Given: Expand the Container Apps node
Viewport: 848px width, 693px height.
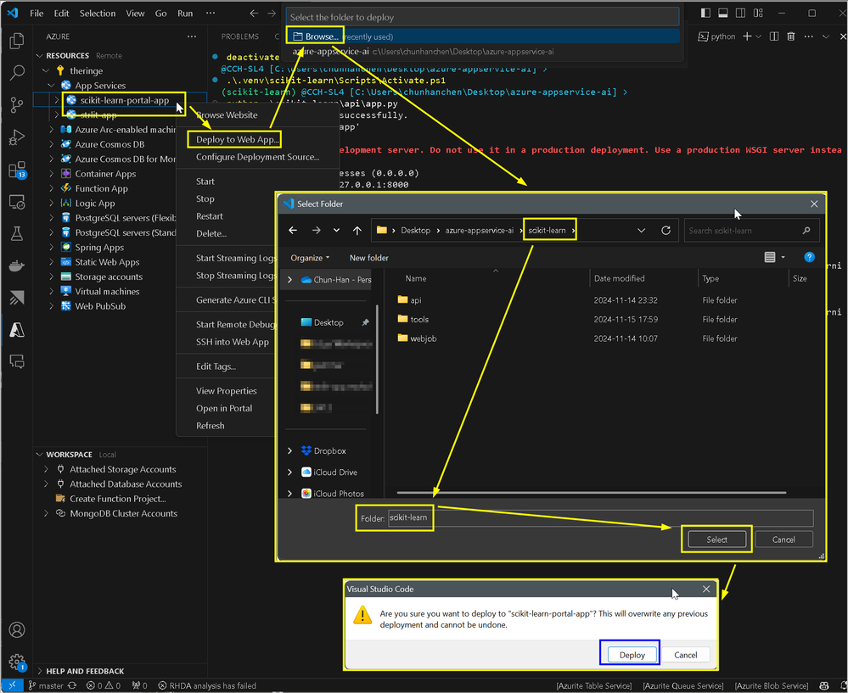Looking at the screenshot, I should click(52, 174).
